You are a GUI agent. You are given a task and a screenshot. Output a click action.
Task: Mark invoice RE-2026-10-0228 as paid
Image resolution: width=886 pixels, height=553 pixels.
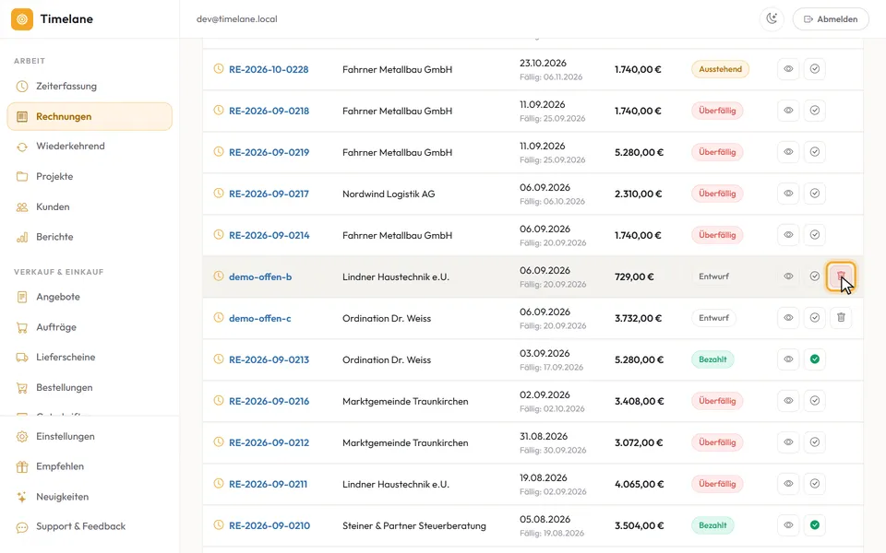pyautogui.click(x=815, y=69)
